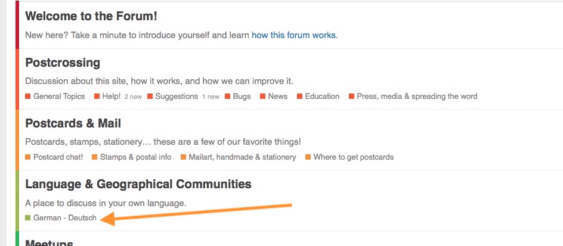
Task: Follow the 'how this forum works' link
Action: click(295, 35)
